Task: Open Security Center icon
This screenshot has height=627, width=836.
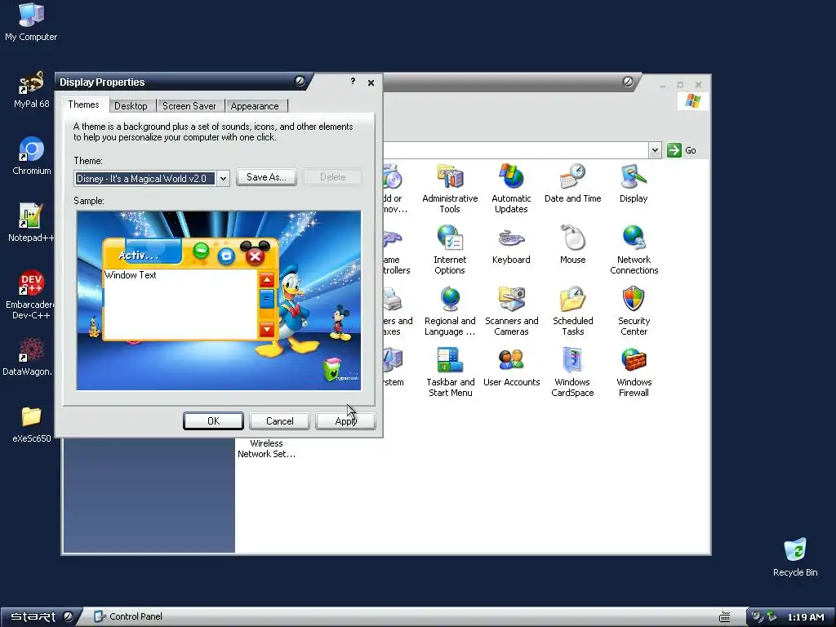Action: point(634,311)
